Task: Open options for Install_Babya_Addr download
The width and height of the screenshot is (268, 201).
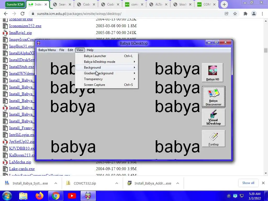Action: click(178, 183)
